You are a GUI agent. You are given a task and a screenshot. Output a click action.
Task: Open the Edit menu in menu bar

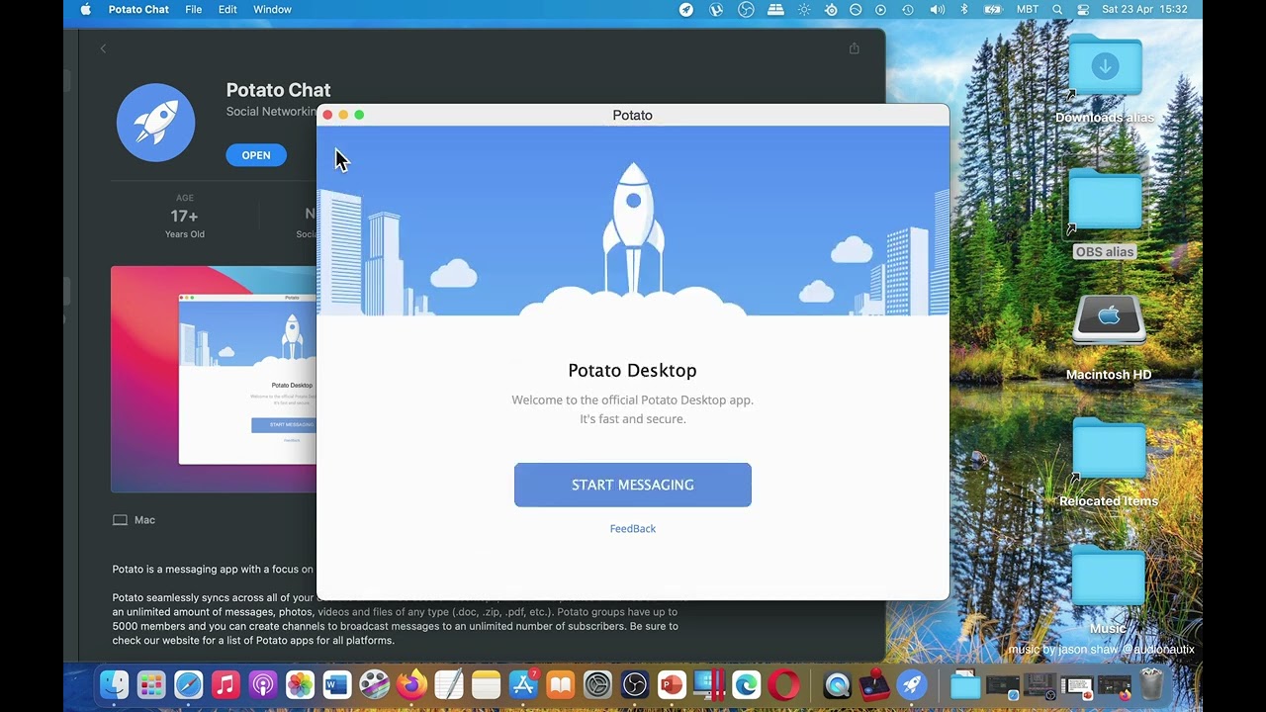[x=227, y=10]
